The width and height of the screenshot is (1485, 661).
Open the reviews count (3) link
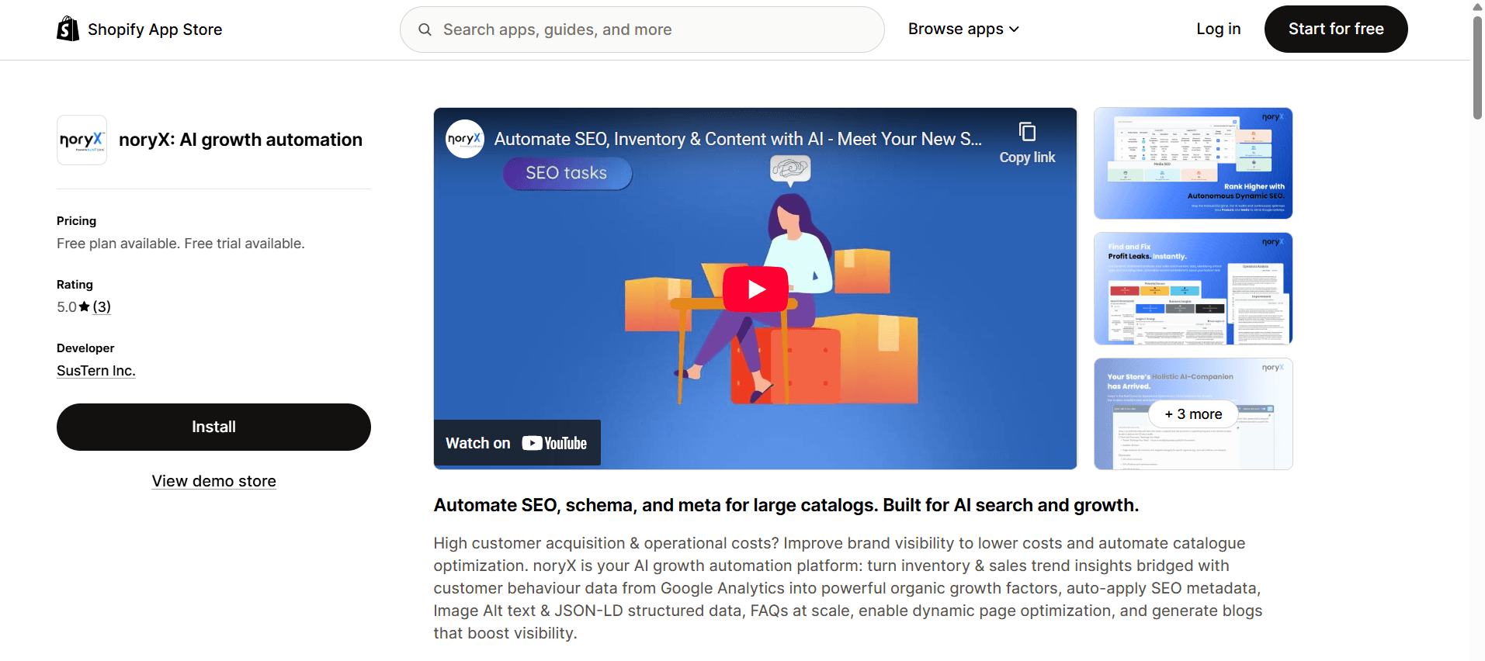point(102,307)
